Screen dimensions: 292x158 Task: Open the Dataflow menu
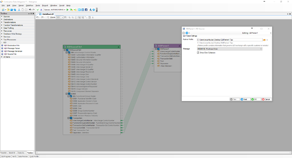[x=29, y=5]
